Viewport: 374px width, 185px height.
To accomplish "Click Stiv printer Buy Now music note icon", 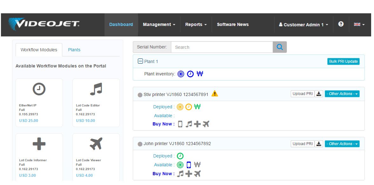I will point(189,124).
